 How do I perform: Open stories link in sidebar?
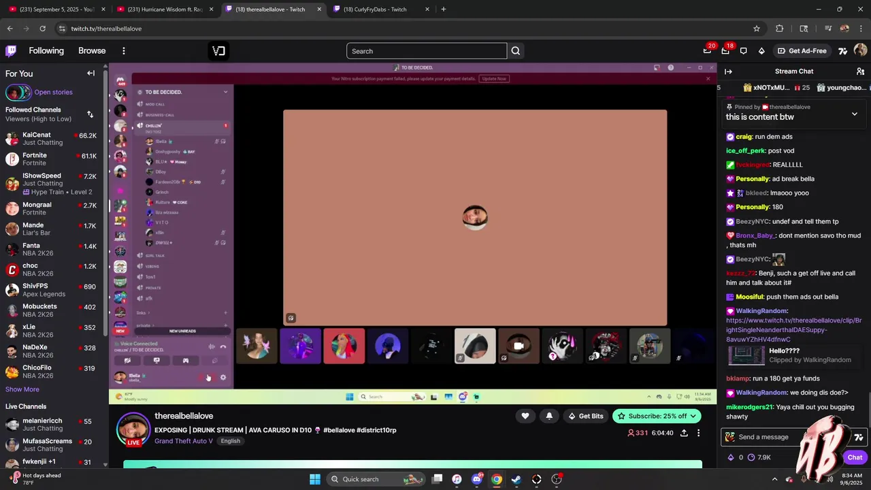coord(53,92)
